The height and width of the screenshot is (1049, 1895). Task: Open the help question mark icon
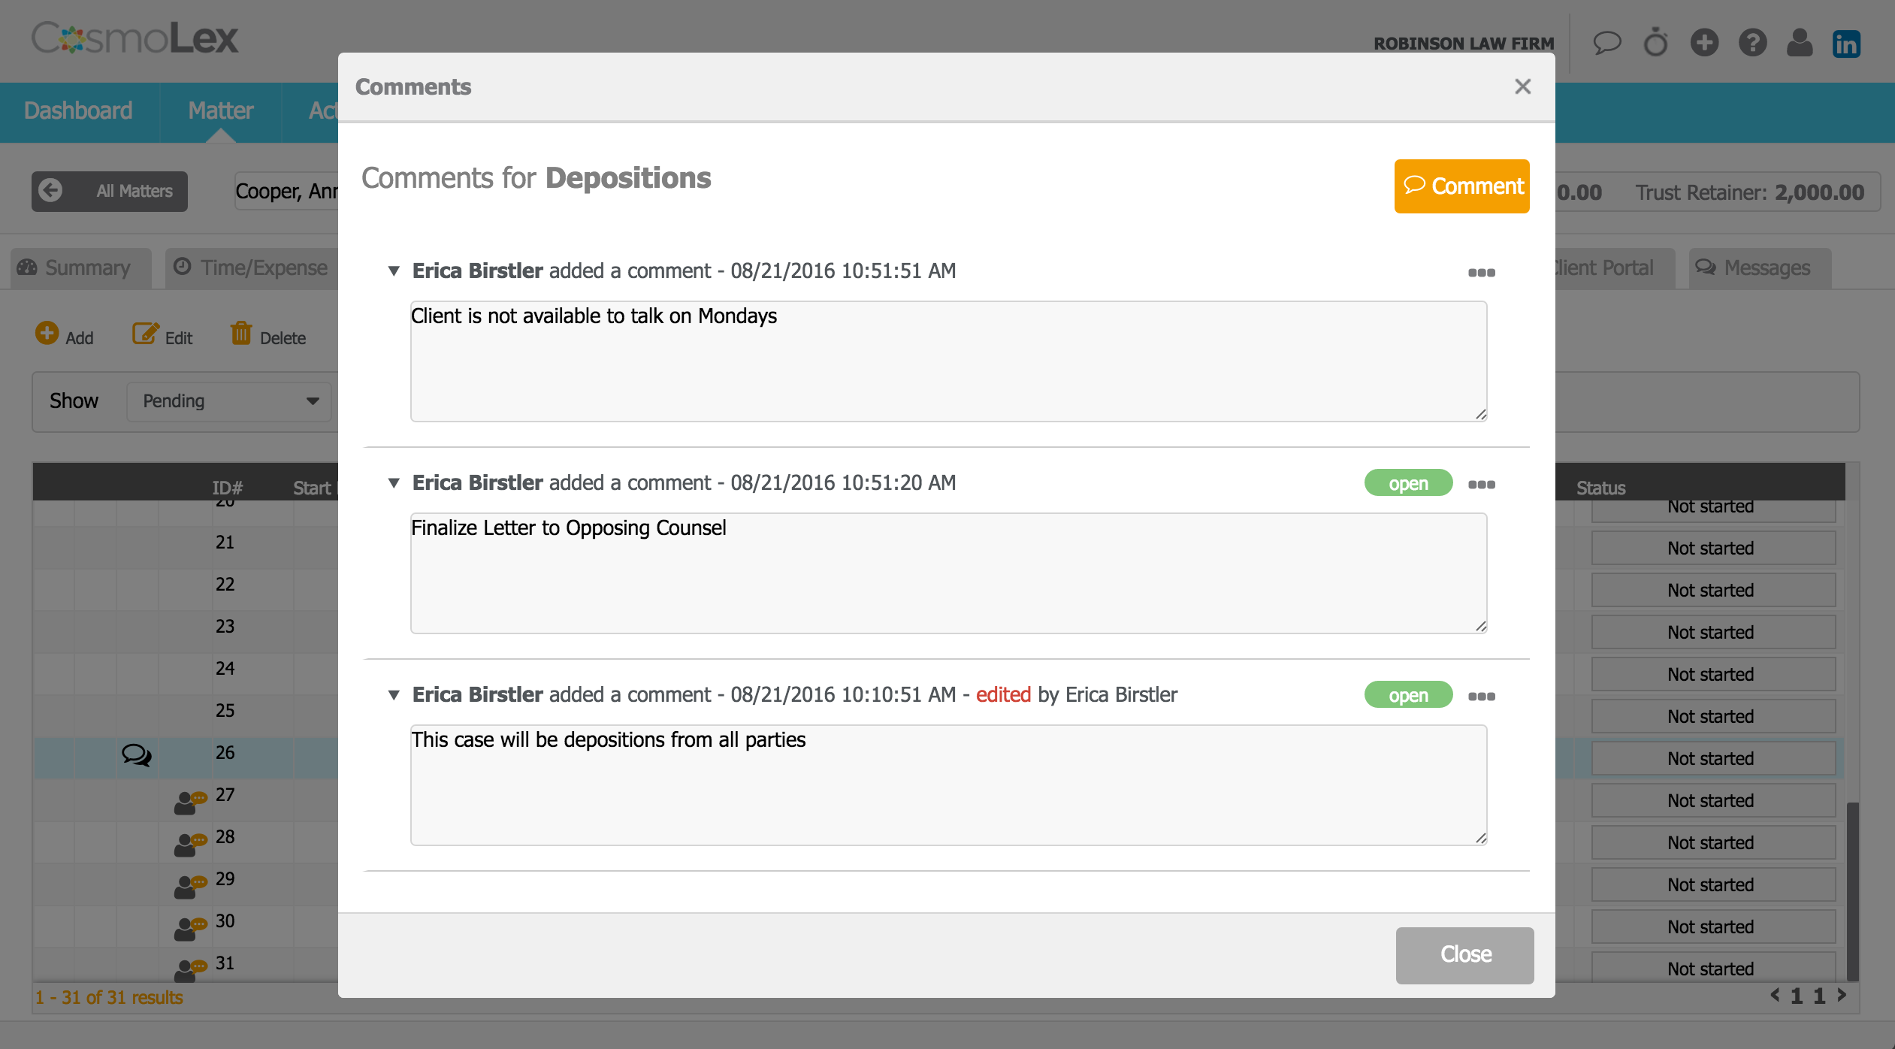(x=1752, y=43)
